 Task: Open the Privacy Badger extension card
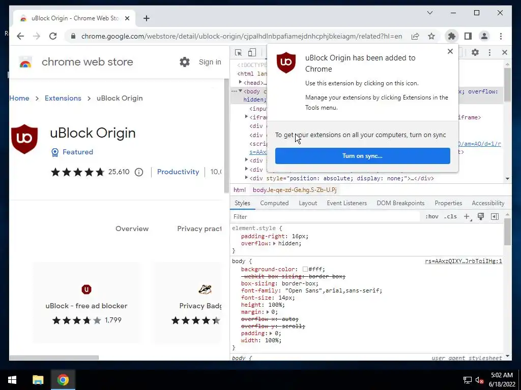click(187, 303)
